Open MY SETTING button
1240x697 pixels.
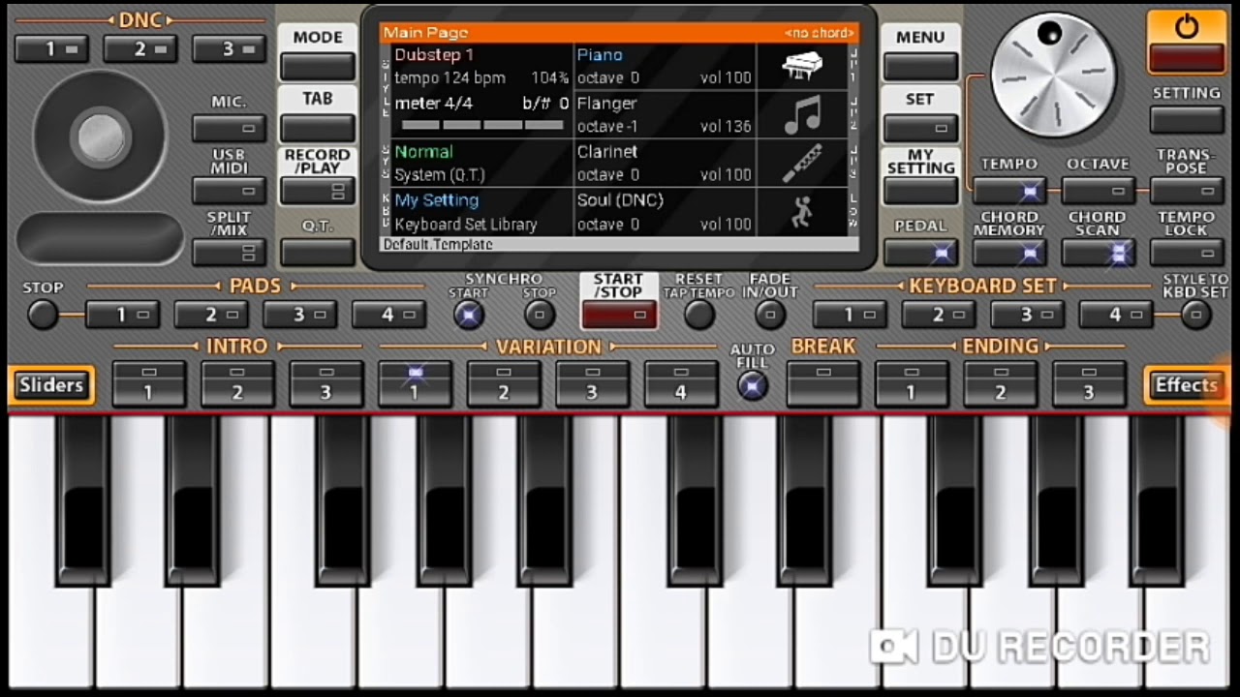coord(920,191)
